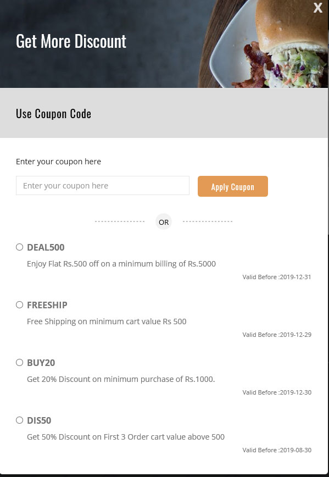Close the discount popup with the X

(318, 8)
